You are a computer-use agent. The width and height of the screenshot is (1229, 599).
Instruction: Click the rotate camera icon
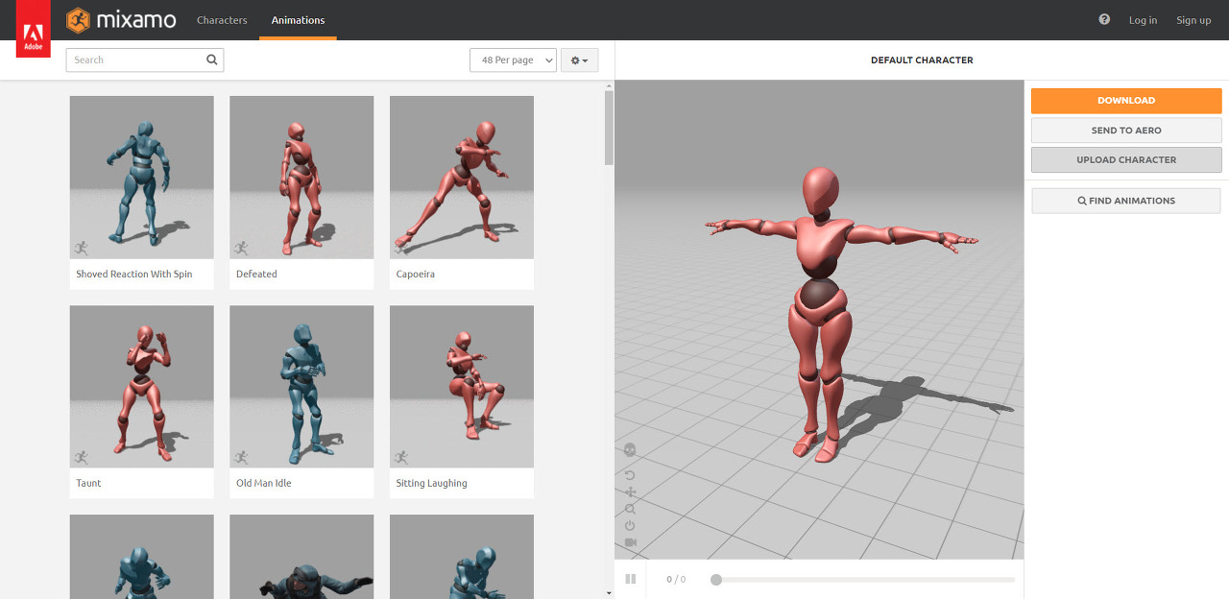pos(630,475)
